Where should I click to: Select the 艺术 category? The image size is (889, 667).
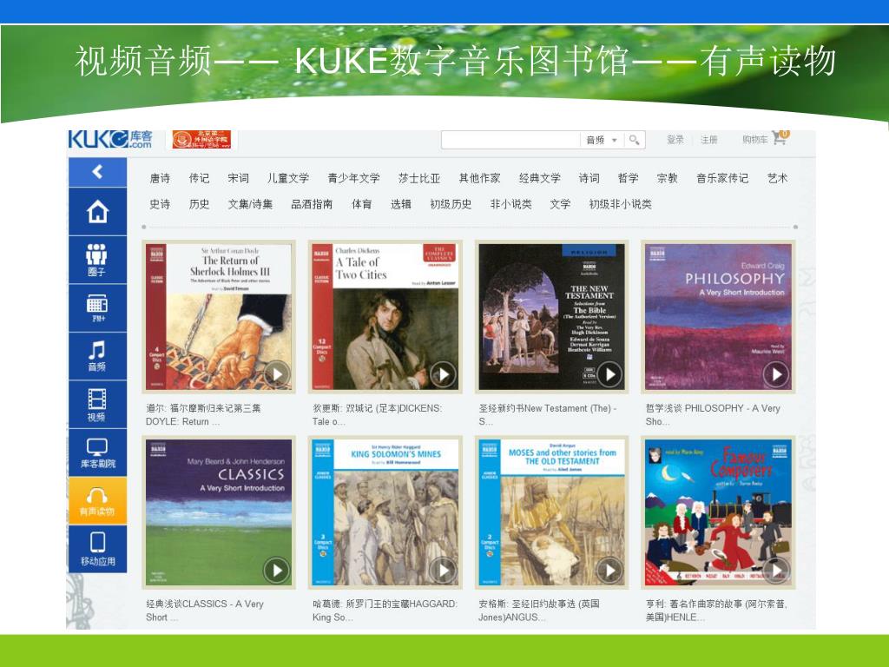click(x=777, y=178)
